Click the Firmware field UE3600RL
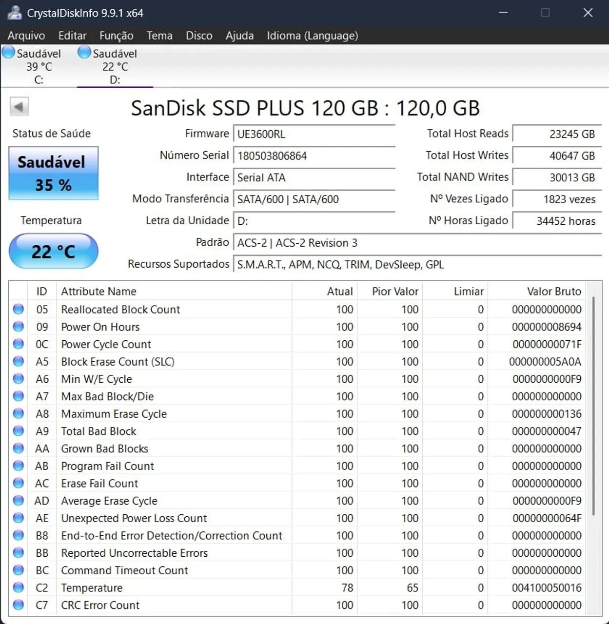The width and height of the screenshot is (609, 624). 314,134
